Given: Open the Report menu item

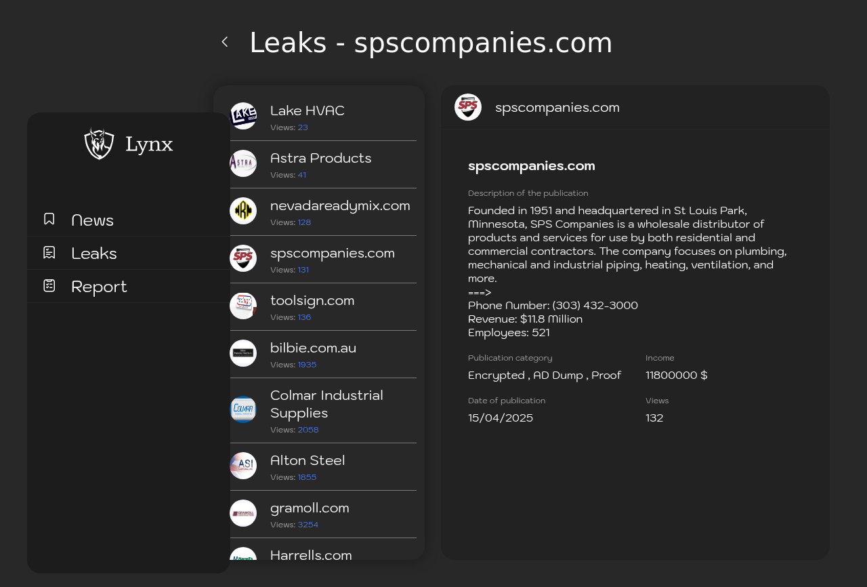Looking at the screenshot, I should [129, 286].
